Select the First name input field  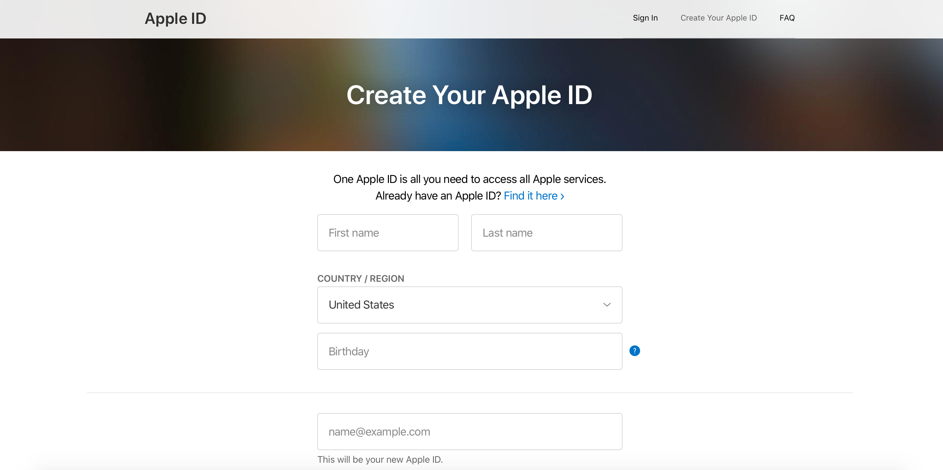(x=388, y=233)
